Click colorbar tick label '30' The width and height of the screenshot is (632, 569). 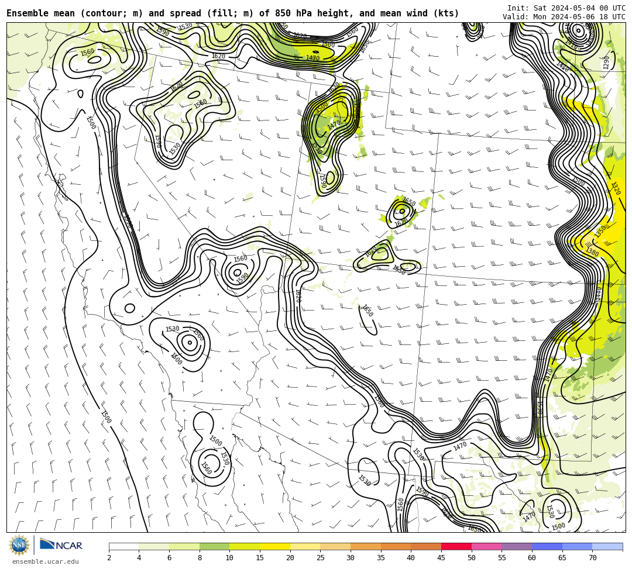click(351, 558)
